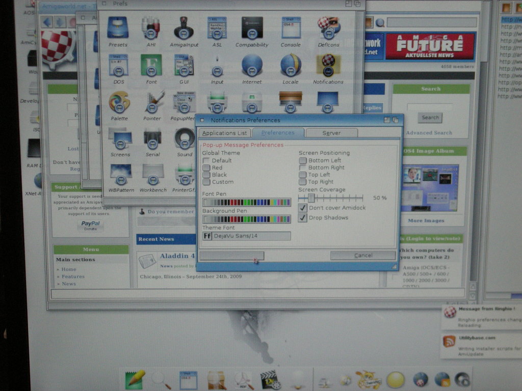Click the Search button on the web page

[x=430, y=118]
